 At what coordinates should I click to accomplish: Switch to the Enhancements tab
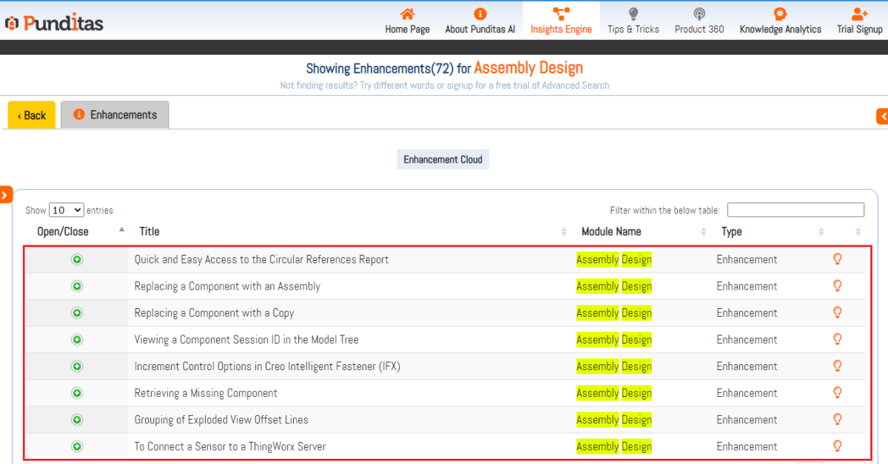tap(115, 115)
